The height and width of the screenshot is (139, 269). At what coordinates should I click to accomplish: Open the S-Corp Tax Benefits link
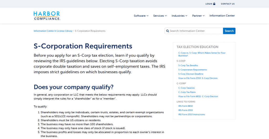coord(188,65)
